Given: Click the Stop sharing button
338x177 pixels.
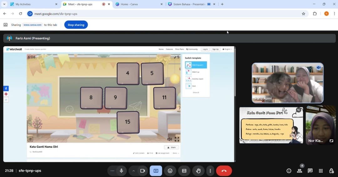Looking at the screenshot, I should click(x=76, y=25).
